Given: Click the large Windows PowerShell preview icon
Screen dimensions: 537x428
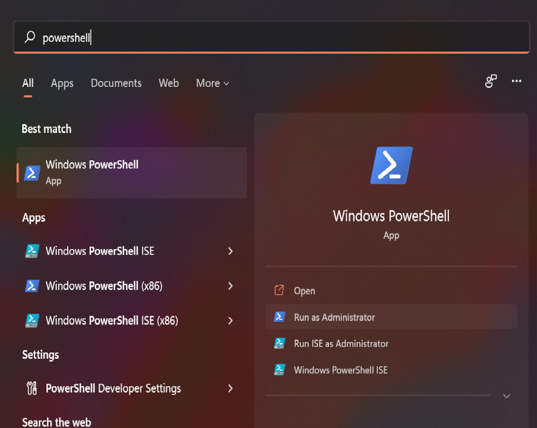Looking at the screenshot, I should pyautogui.click(x=391, y=166).
